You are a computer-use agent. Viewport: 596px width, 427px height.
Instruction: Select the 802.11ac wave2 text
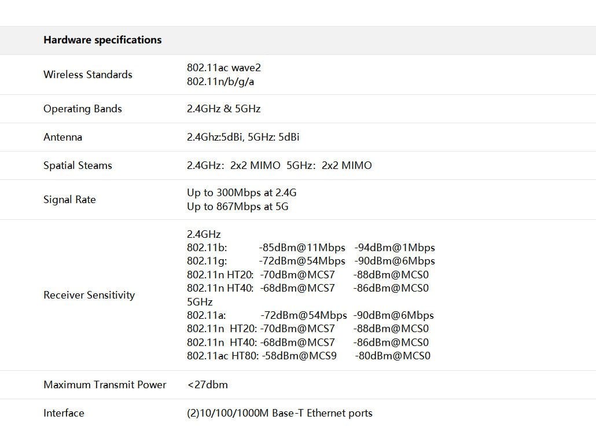pos(223,68)
